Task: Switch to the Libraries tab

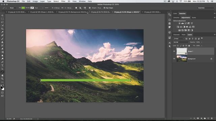Action: click(176, 17)
